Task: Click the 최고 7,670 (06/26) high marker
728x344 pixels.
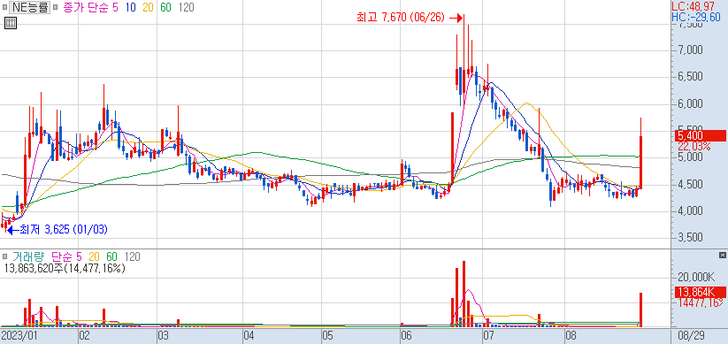Action: pos(409,18)
